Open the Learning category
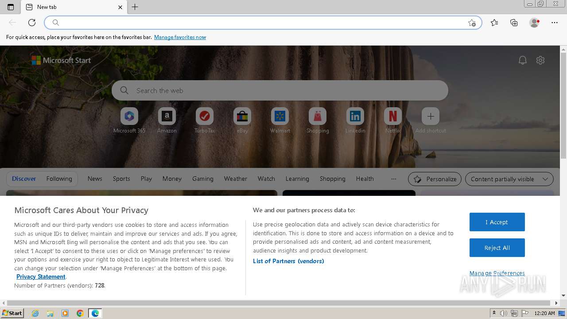Screen dimensions: 567x319 tap(297, 179)
